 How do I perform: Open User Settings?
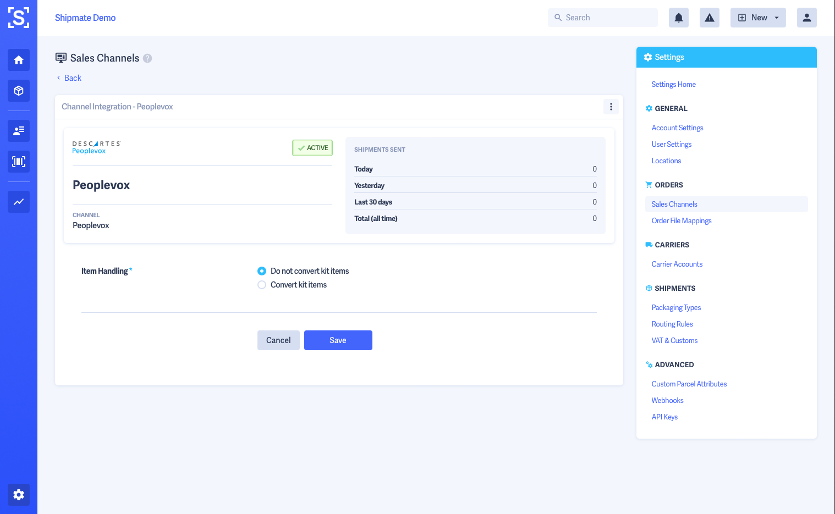pyautogui.click(x=672, y=144)
